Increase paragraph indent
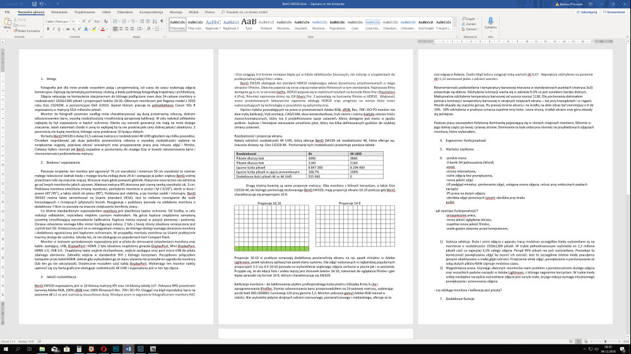Screen dimensions: 631x354 tap(148, 21)
